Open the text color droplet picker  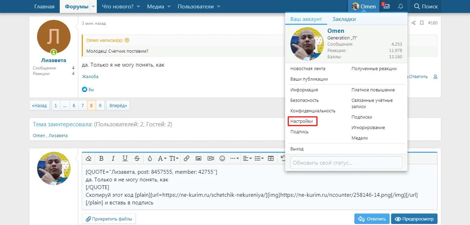[x=150, y=158]
